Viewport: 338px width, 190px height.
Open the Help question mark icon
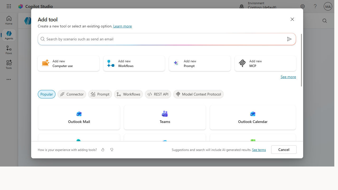point(315,6)
